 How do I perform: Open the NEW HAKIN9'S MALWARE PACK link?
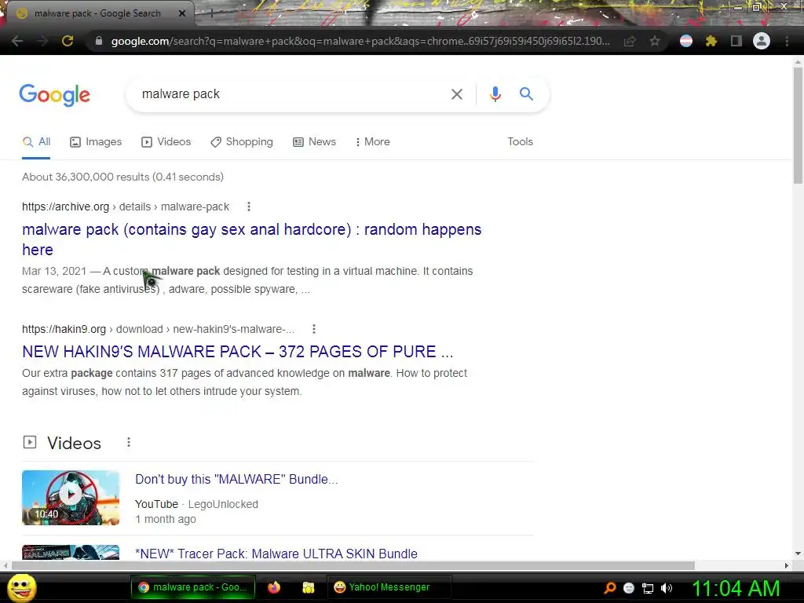[x=237, y=352]
